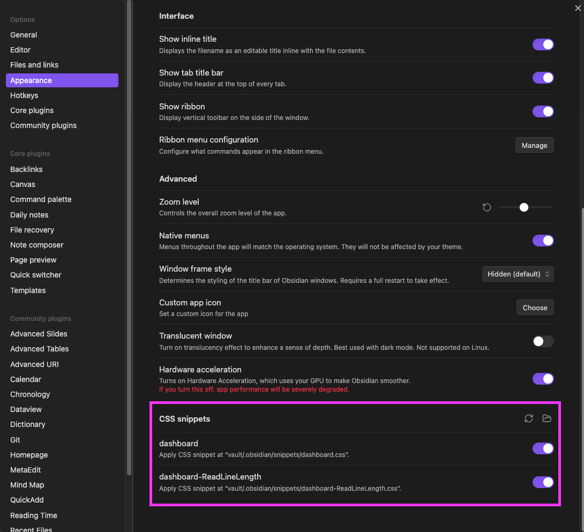
Task: Open Window frame style dropdown
Action: click(x=518, y=274)
